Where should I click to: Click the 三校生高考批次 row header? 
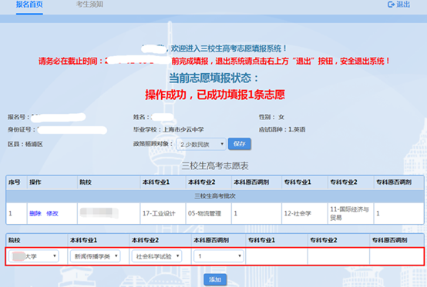click(215, 196)
